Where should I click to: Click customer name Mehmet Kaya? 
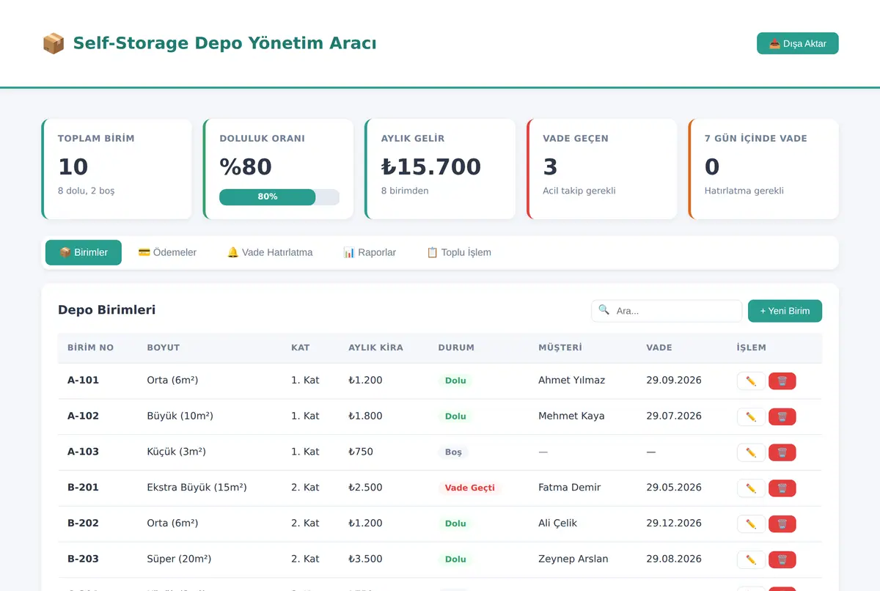[571, 416]
